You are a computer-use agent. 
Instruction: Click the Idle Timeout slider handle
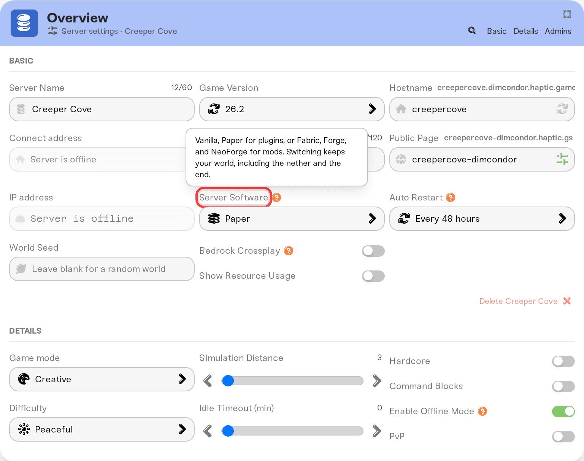(228, 431)
